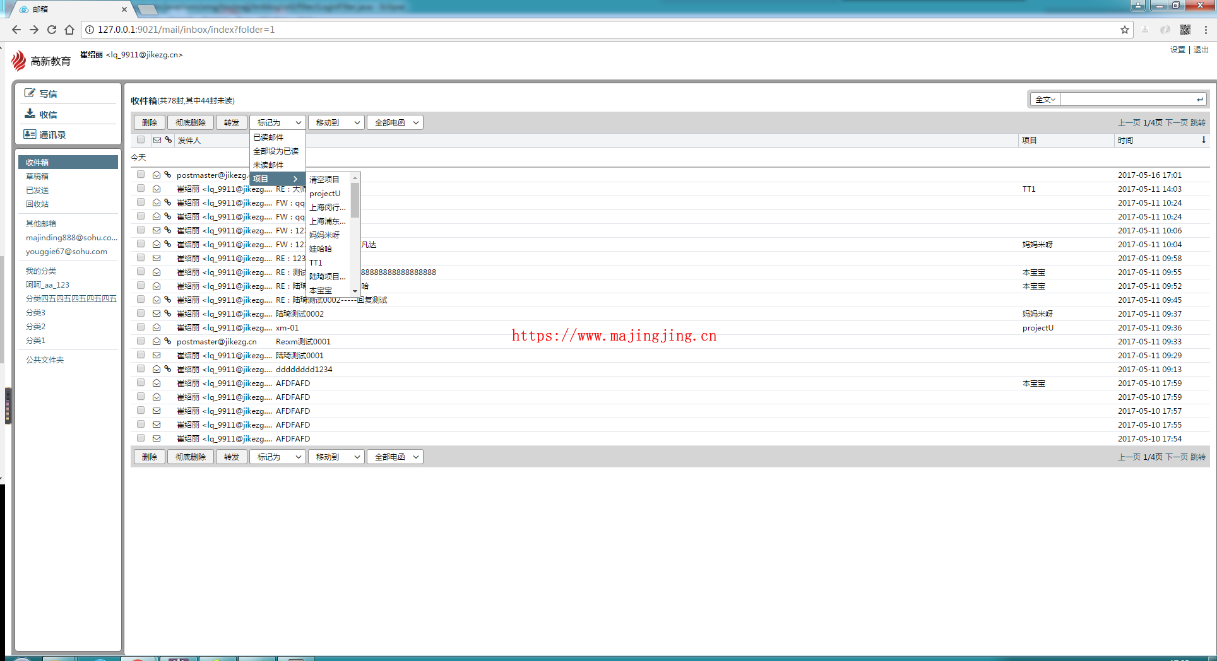
Task: Click the site info icon in address bar
Action: click(x=90, y=30)
